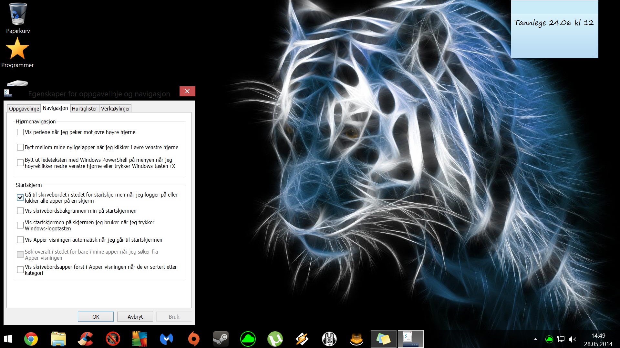Toggle 'Bytt mellom mine nylige apper' checkbox
The image size is (620, 348).
click(x=20, y=147)
